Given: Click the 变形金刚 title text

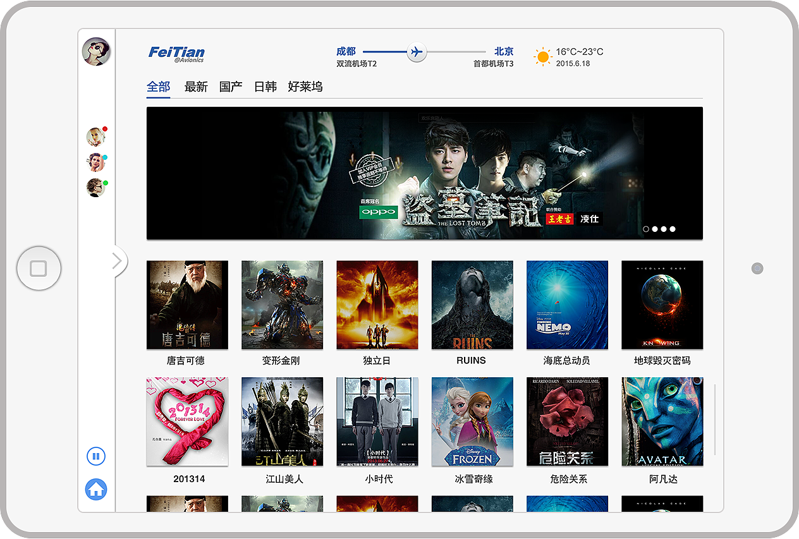Looking at the screenshot, I should 281,361.
